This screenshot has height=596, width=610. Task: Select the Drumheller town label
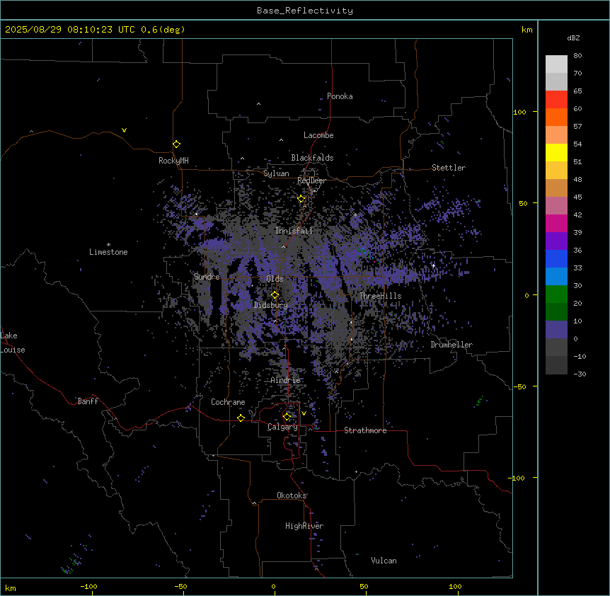coord(451,345)
